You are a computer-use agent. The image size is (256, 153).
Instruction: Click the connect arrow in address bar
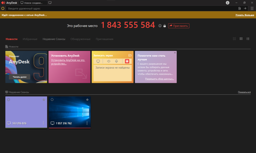coord(245,8)
